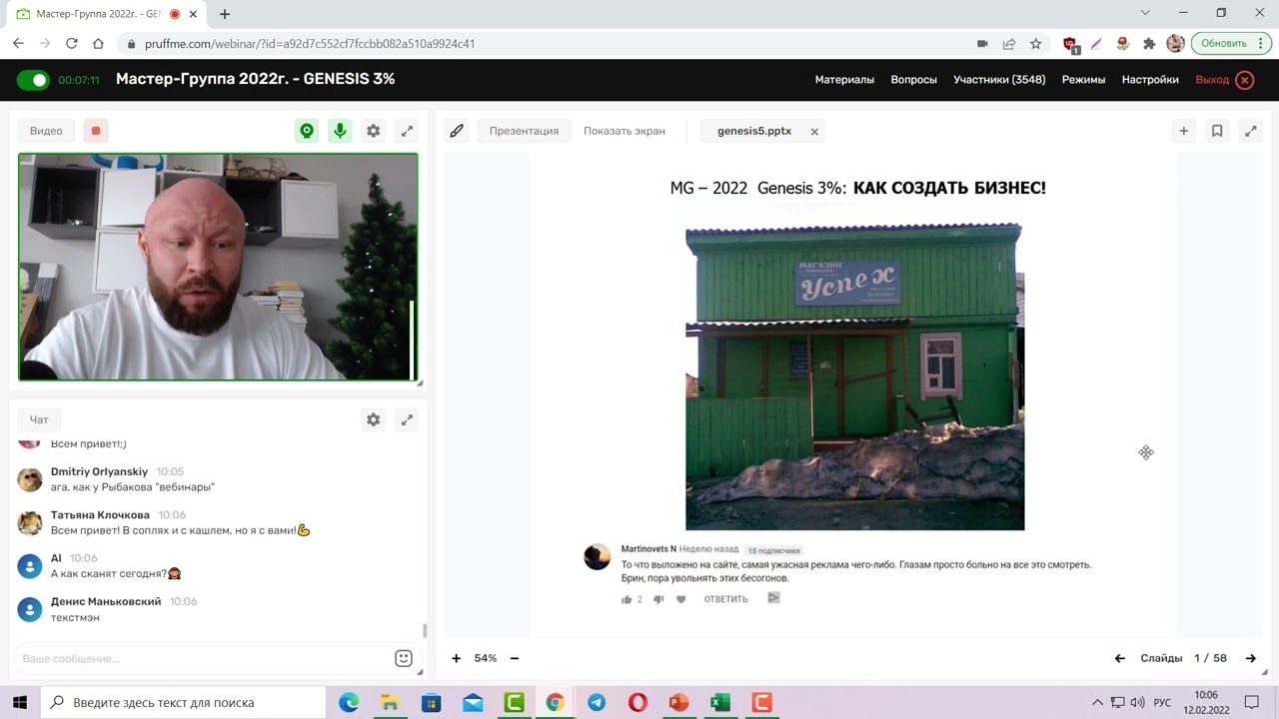Click the Выход button to leave webinar

click(x=1211, y=79)
